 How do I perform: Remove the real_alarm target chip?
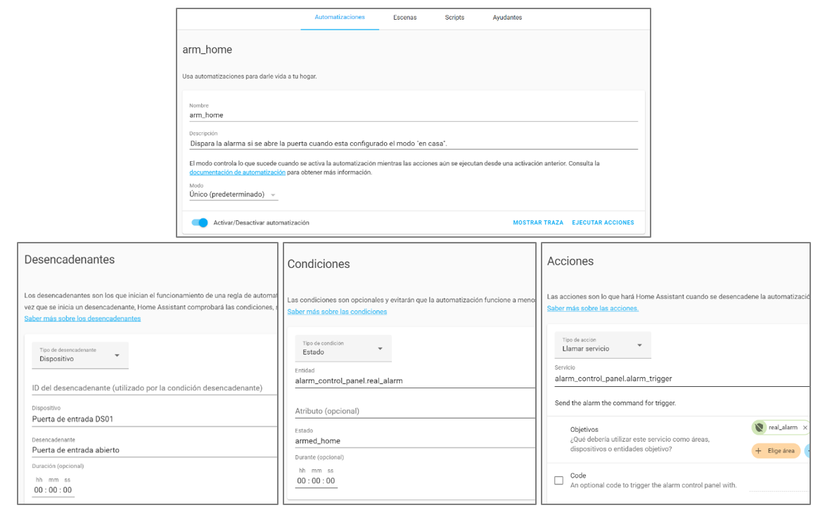(x=805, y=428)
